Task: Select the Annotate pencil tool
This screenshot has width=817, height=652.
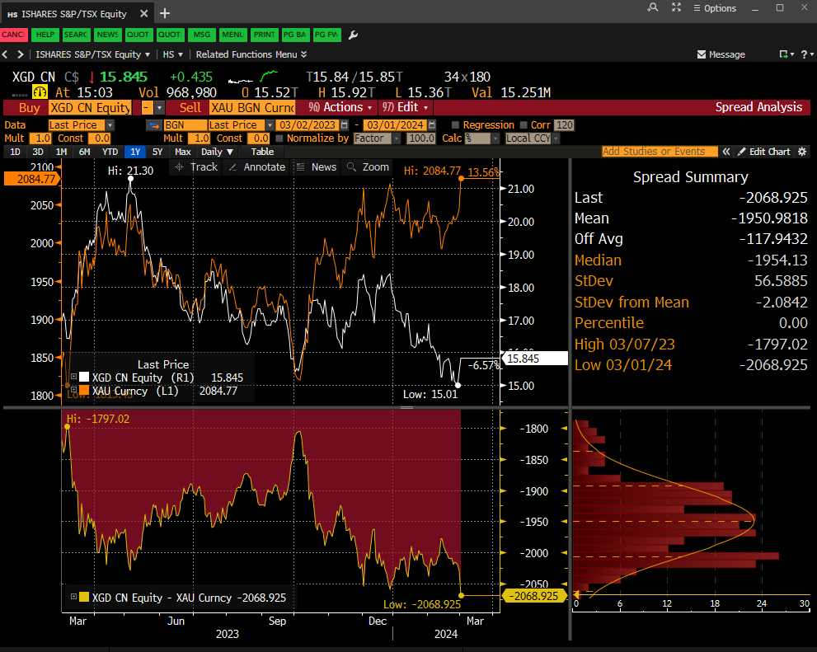Action: coord(257,167)
